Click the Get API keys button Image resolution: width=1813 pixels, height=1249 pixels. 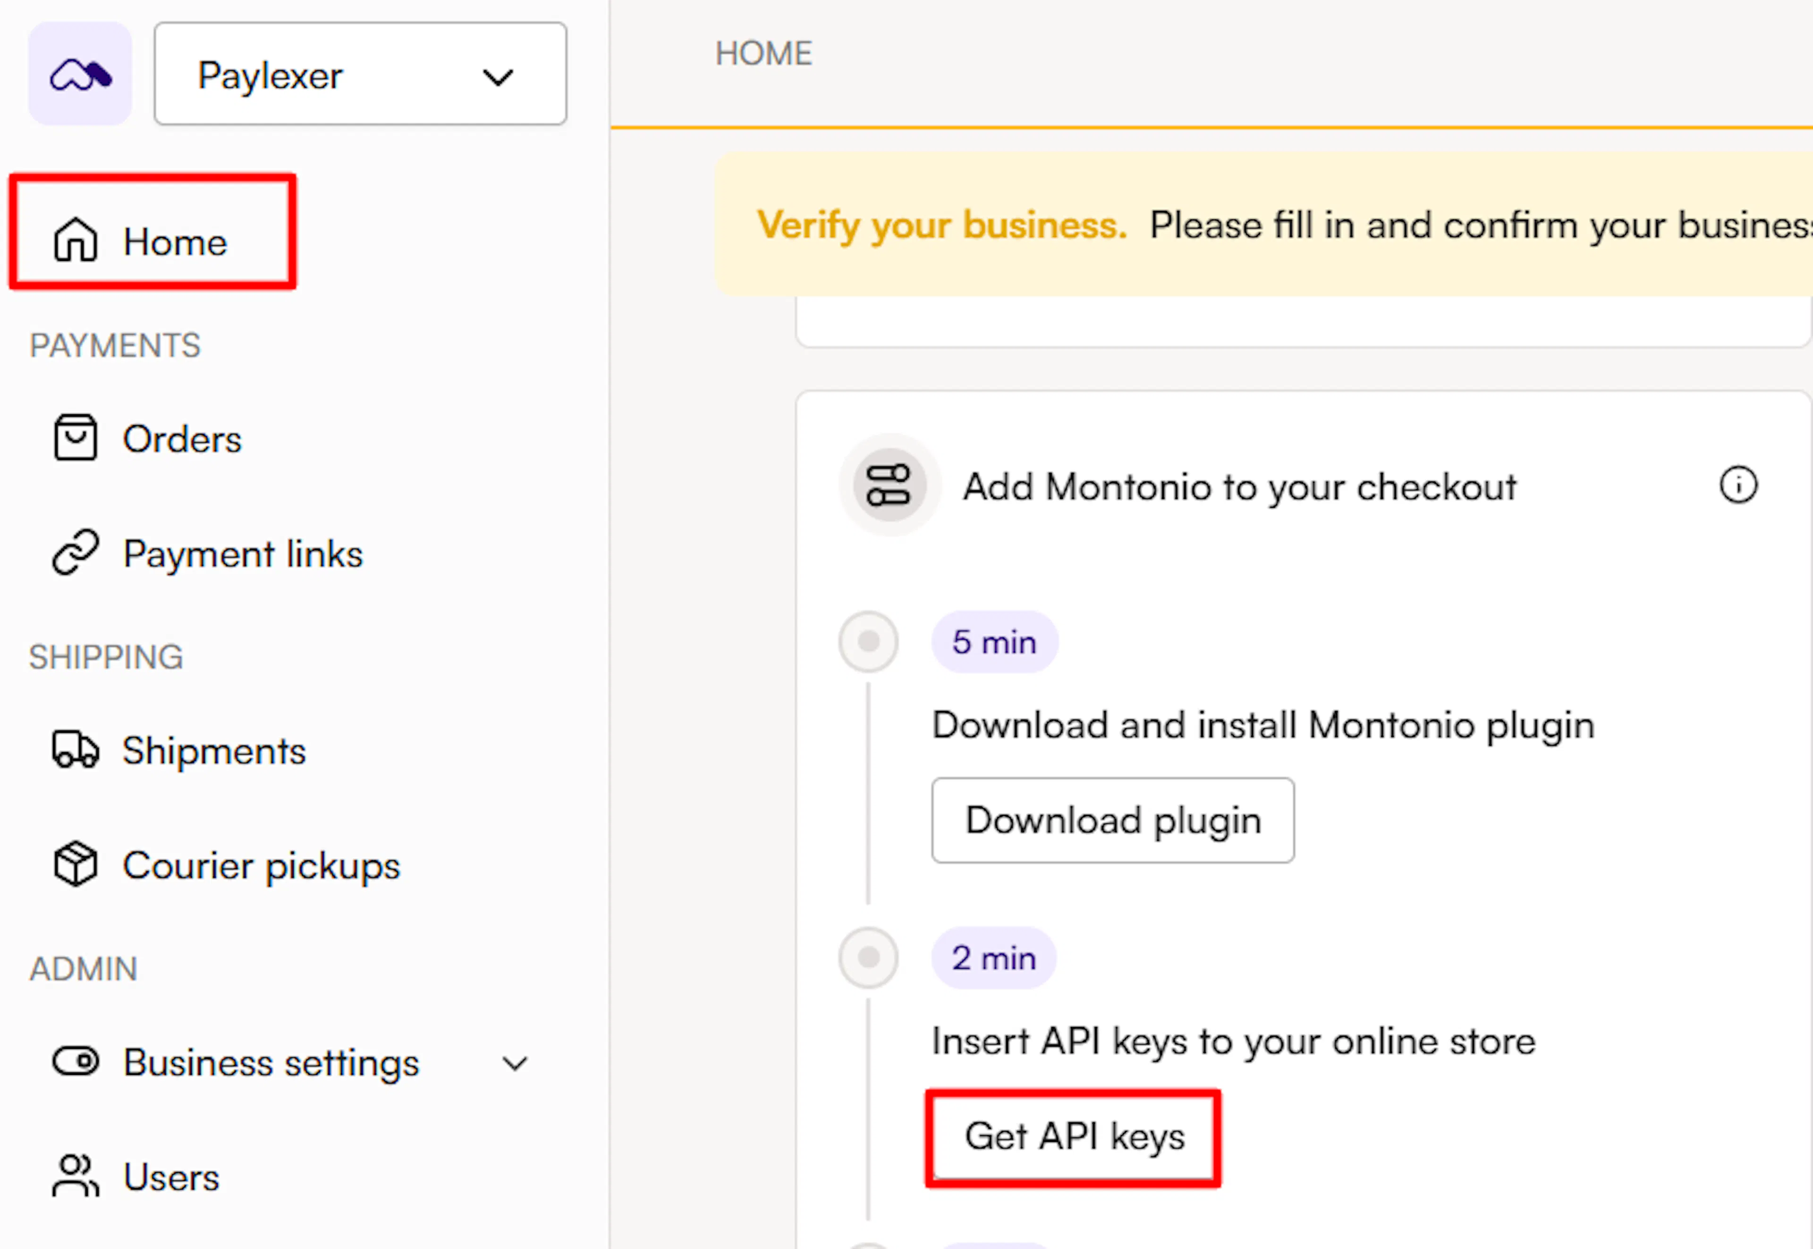pyautogui.click(x=1074, y=1137)
